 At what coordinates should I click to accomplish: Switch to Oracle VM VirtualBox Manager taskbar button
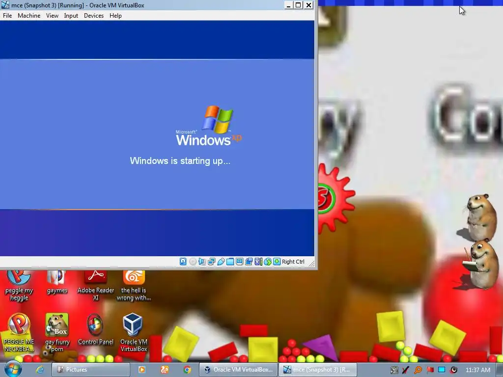click(x=238, y=370)
